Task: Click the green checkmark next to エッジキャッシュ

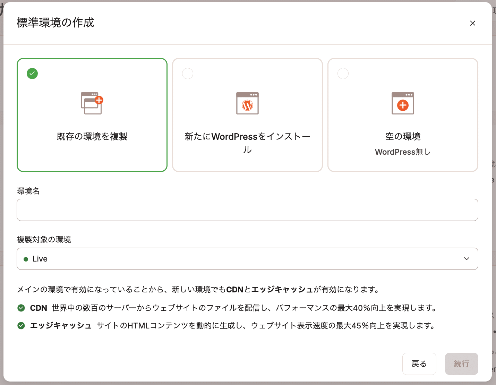Action: click(x=21, y=325)
